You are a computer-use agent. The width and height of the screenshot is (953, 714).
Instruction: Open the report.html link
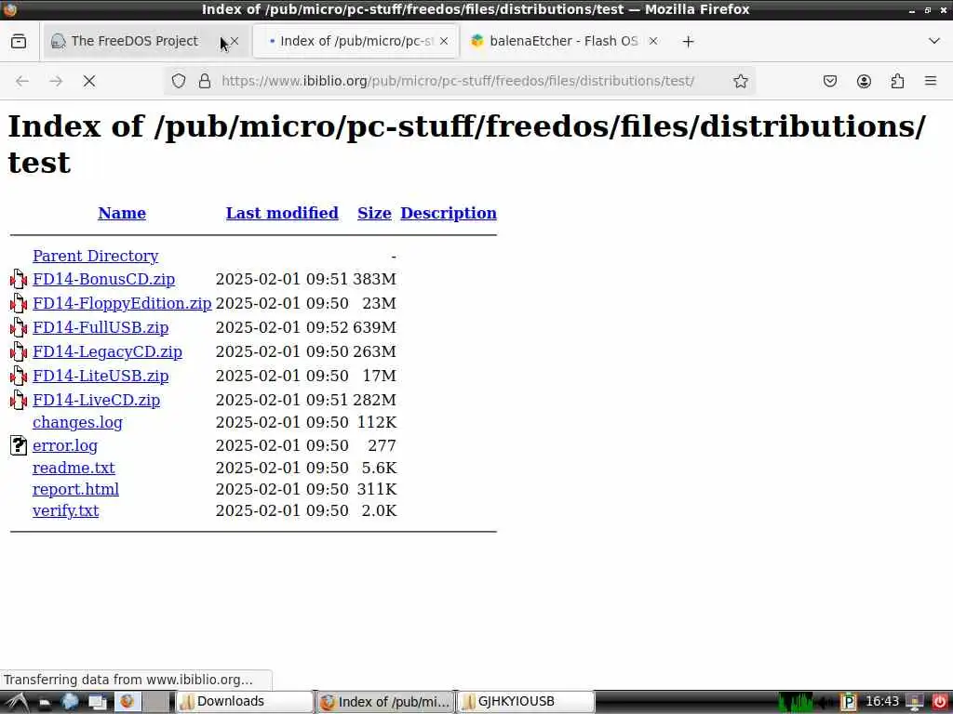coord(76,489)
